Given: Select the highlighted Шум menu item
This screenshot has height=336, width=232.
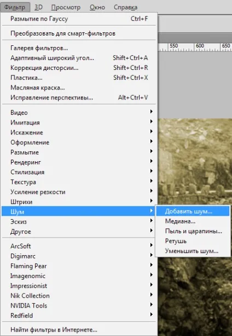Looking at the screenshot, I should pos(79,212).
